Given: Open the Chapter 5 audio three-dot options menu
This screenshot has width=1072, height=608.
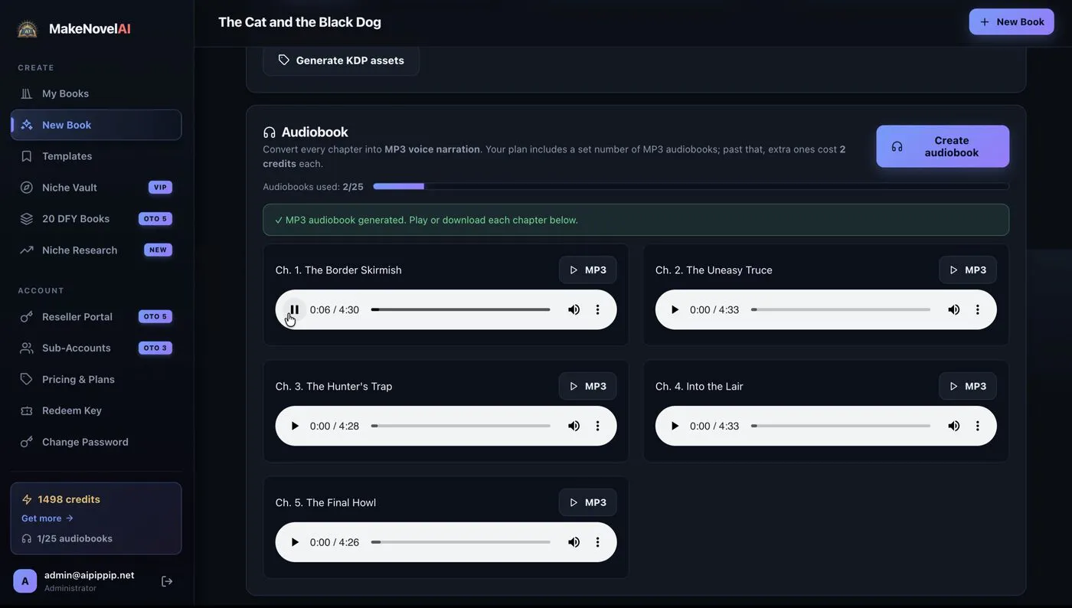Looking at the screenshot, I should 598,542.
